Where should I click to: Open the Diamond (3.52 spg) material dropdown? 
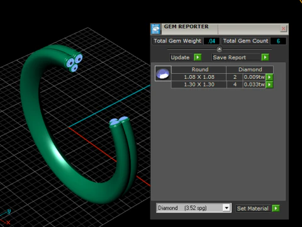coord(226,208)
